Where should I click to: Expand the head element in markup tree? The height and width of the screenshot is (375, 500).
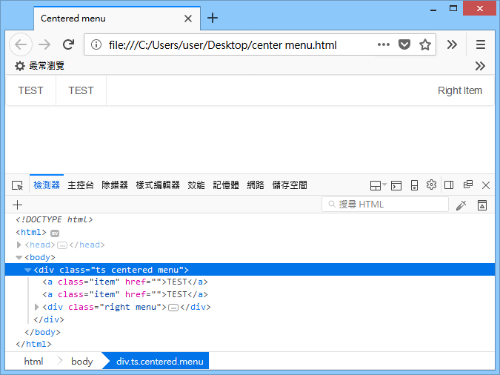coord(19,245)
